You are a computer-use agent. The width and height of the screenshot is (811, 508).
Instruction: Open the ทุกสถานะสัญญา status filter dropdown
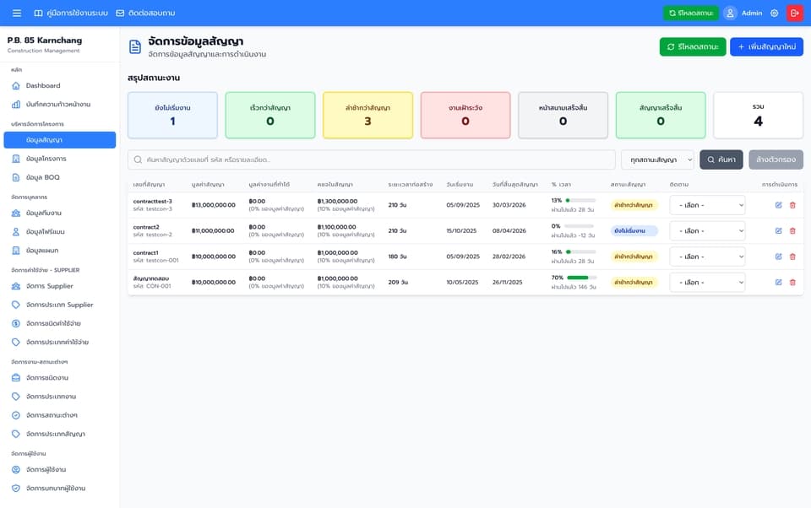pos(657,159)
